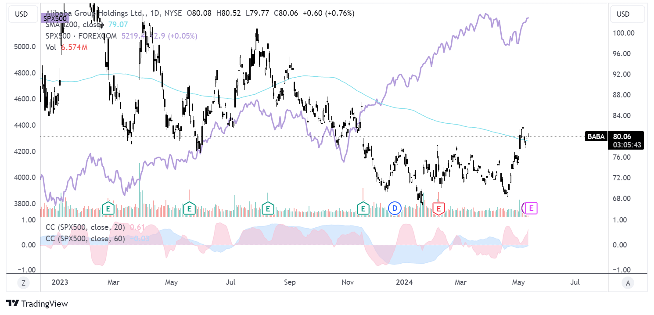Click the TradingView logo
This screenshot has width=654, height=315.
tap(37, 304)
